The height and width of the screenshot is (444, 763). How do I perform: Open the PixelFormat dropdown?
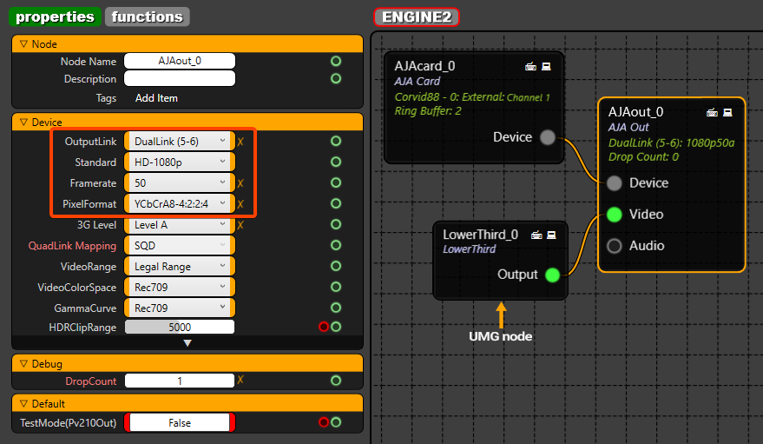pyautogui.click(x=179, y=204)
